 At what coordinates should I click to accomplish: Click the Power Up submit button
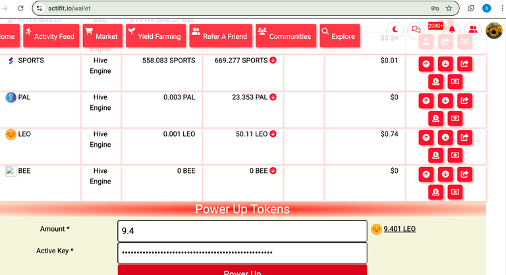point(242,270)
